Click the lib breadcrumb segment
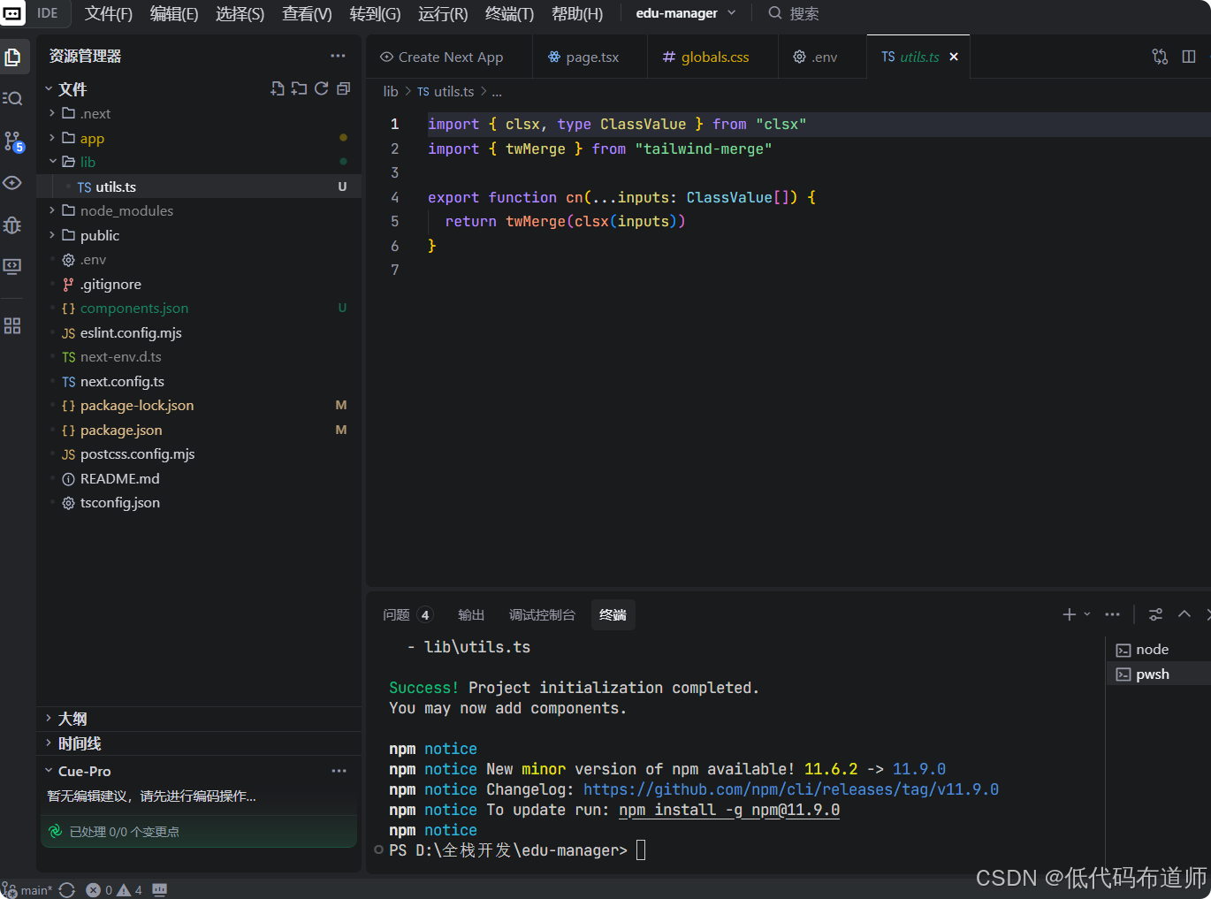The height and width of the screenshot is (899, 1211). (x=391, y=92)
